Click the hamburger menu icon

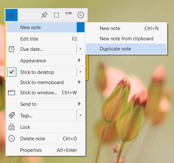tap(12, 15)
